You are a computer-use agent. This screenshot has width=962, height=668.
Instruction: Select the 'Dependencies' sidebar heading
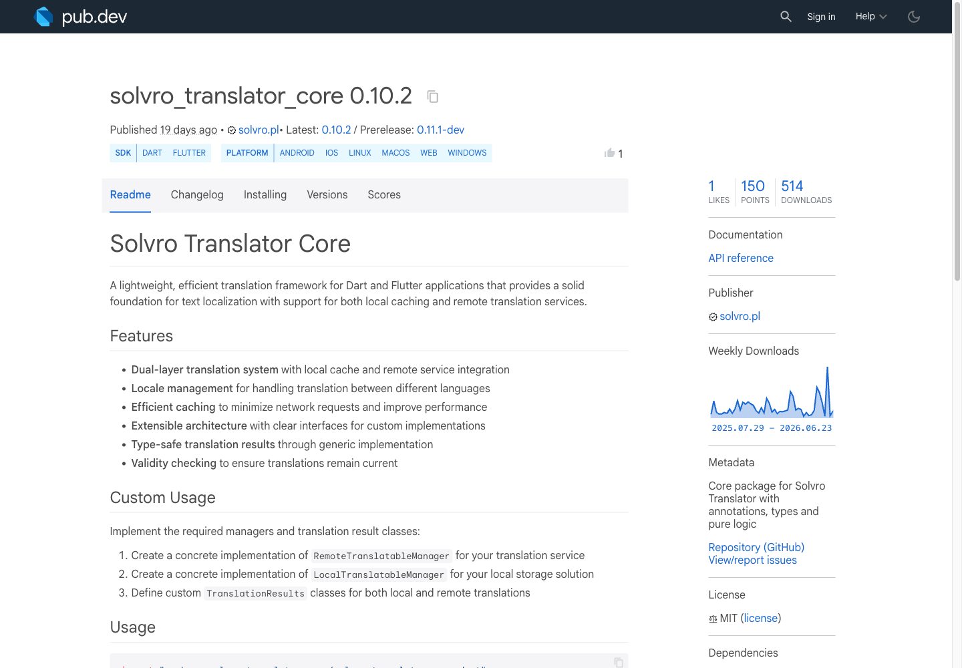pyautogui.click(x=743, y=653)
